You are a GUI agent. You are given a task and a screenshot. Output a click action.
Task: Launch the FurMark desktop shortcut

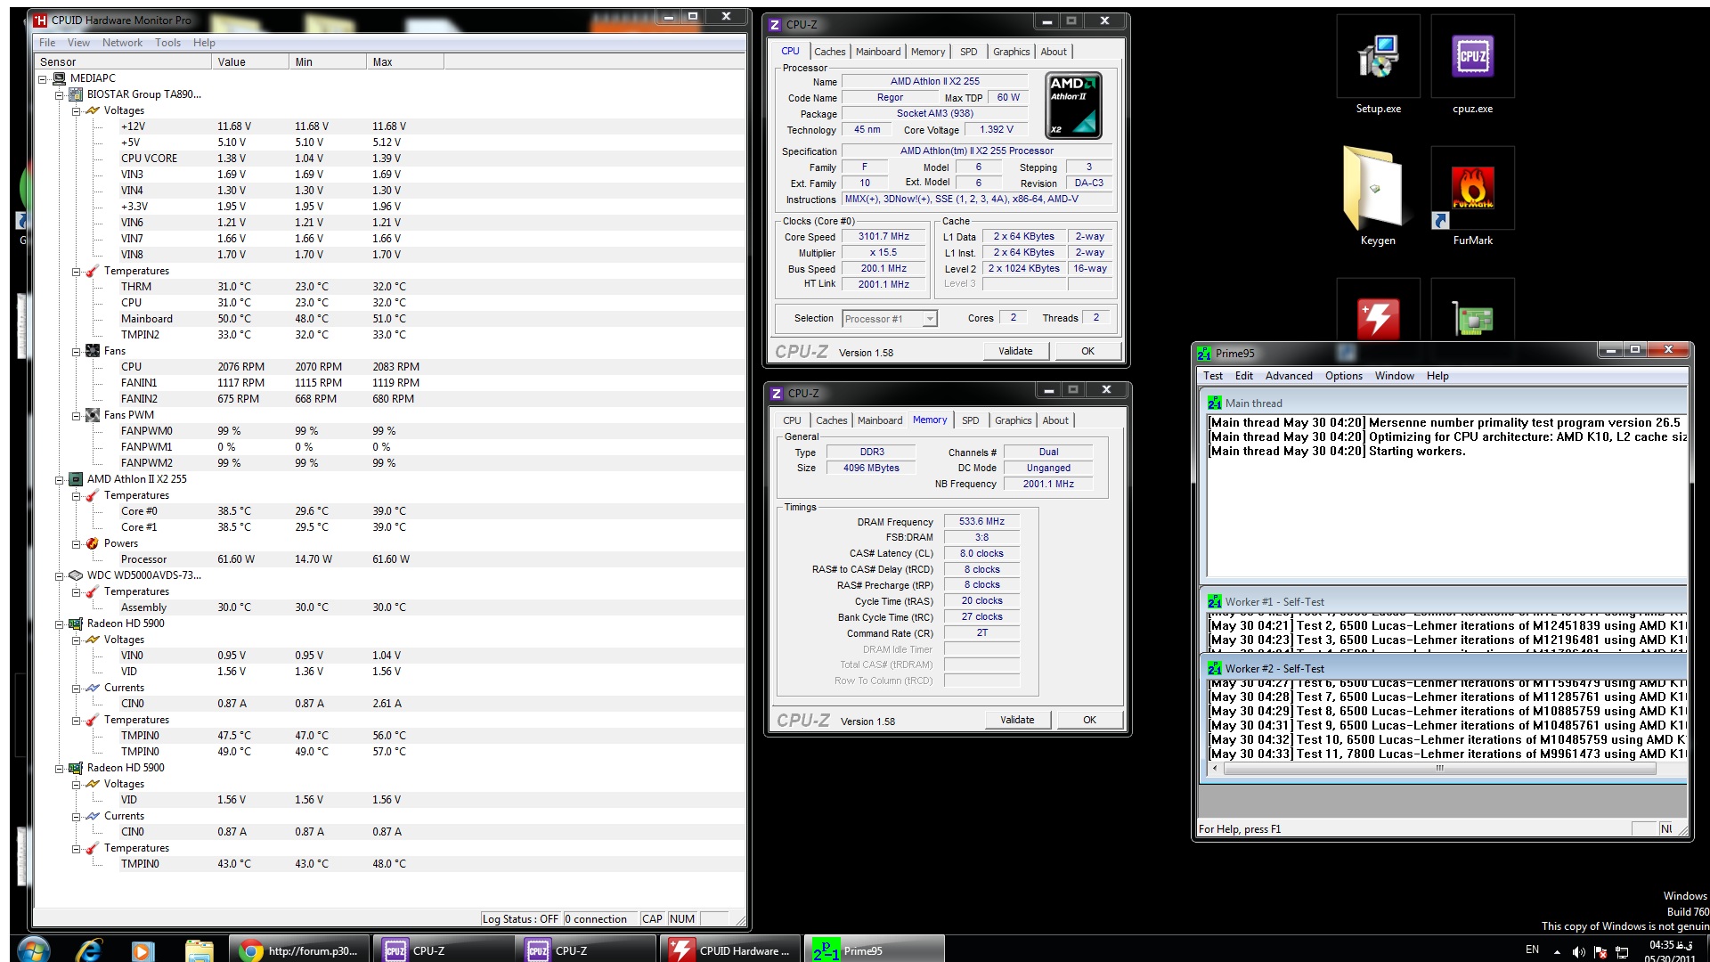[x=1472, y=198]
